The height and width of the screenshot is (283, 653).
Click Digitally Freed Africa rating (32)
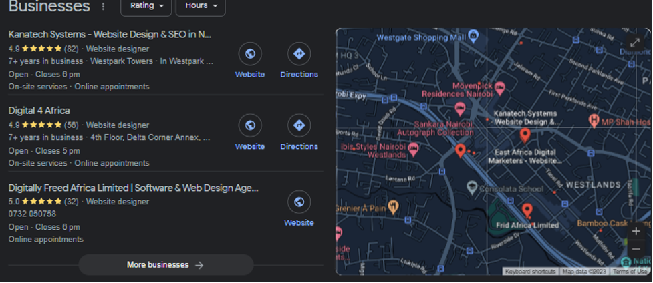tap(43, 202)
